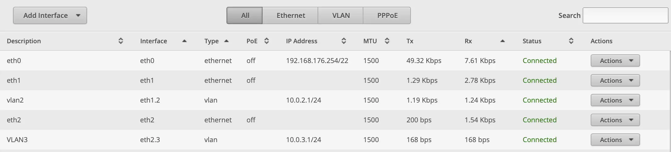Open the Add Interface dropdown
This screenshot has width=671, height=152.
(50, 15)
